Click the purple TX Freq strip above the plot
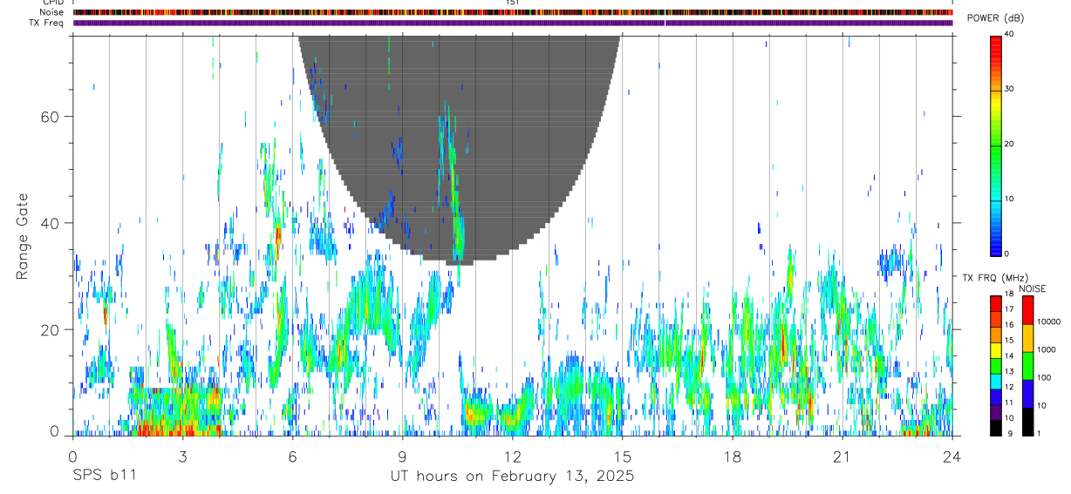The width and height of the screenshot is (1071, 494). 513,23
